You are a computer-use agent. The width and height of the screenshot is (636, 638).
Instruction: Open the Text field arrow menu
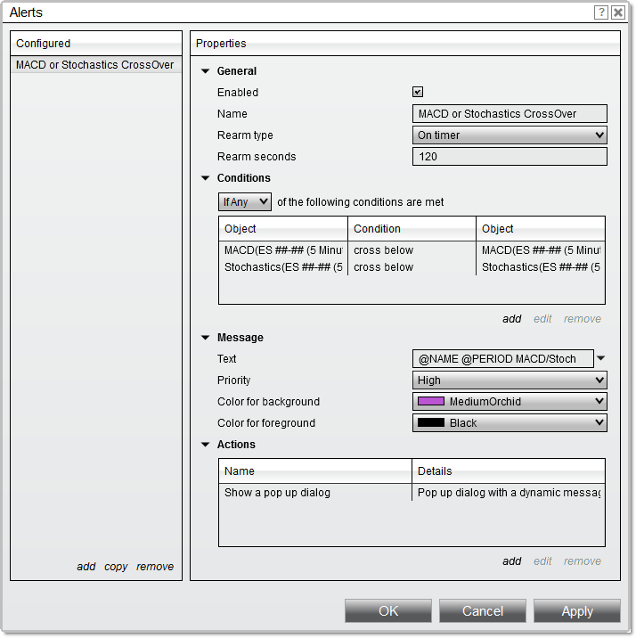(600, 358)
